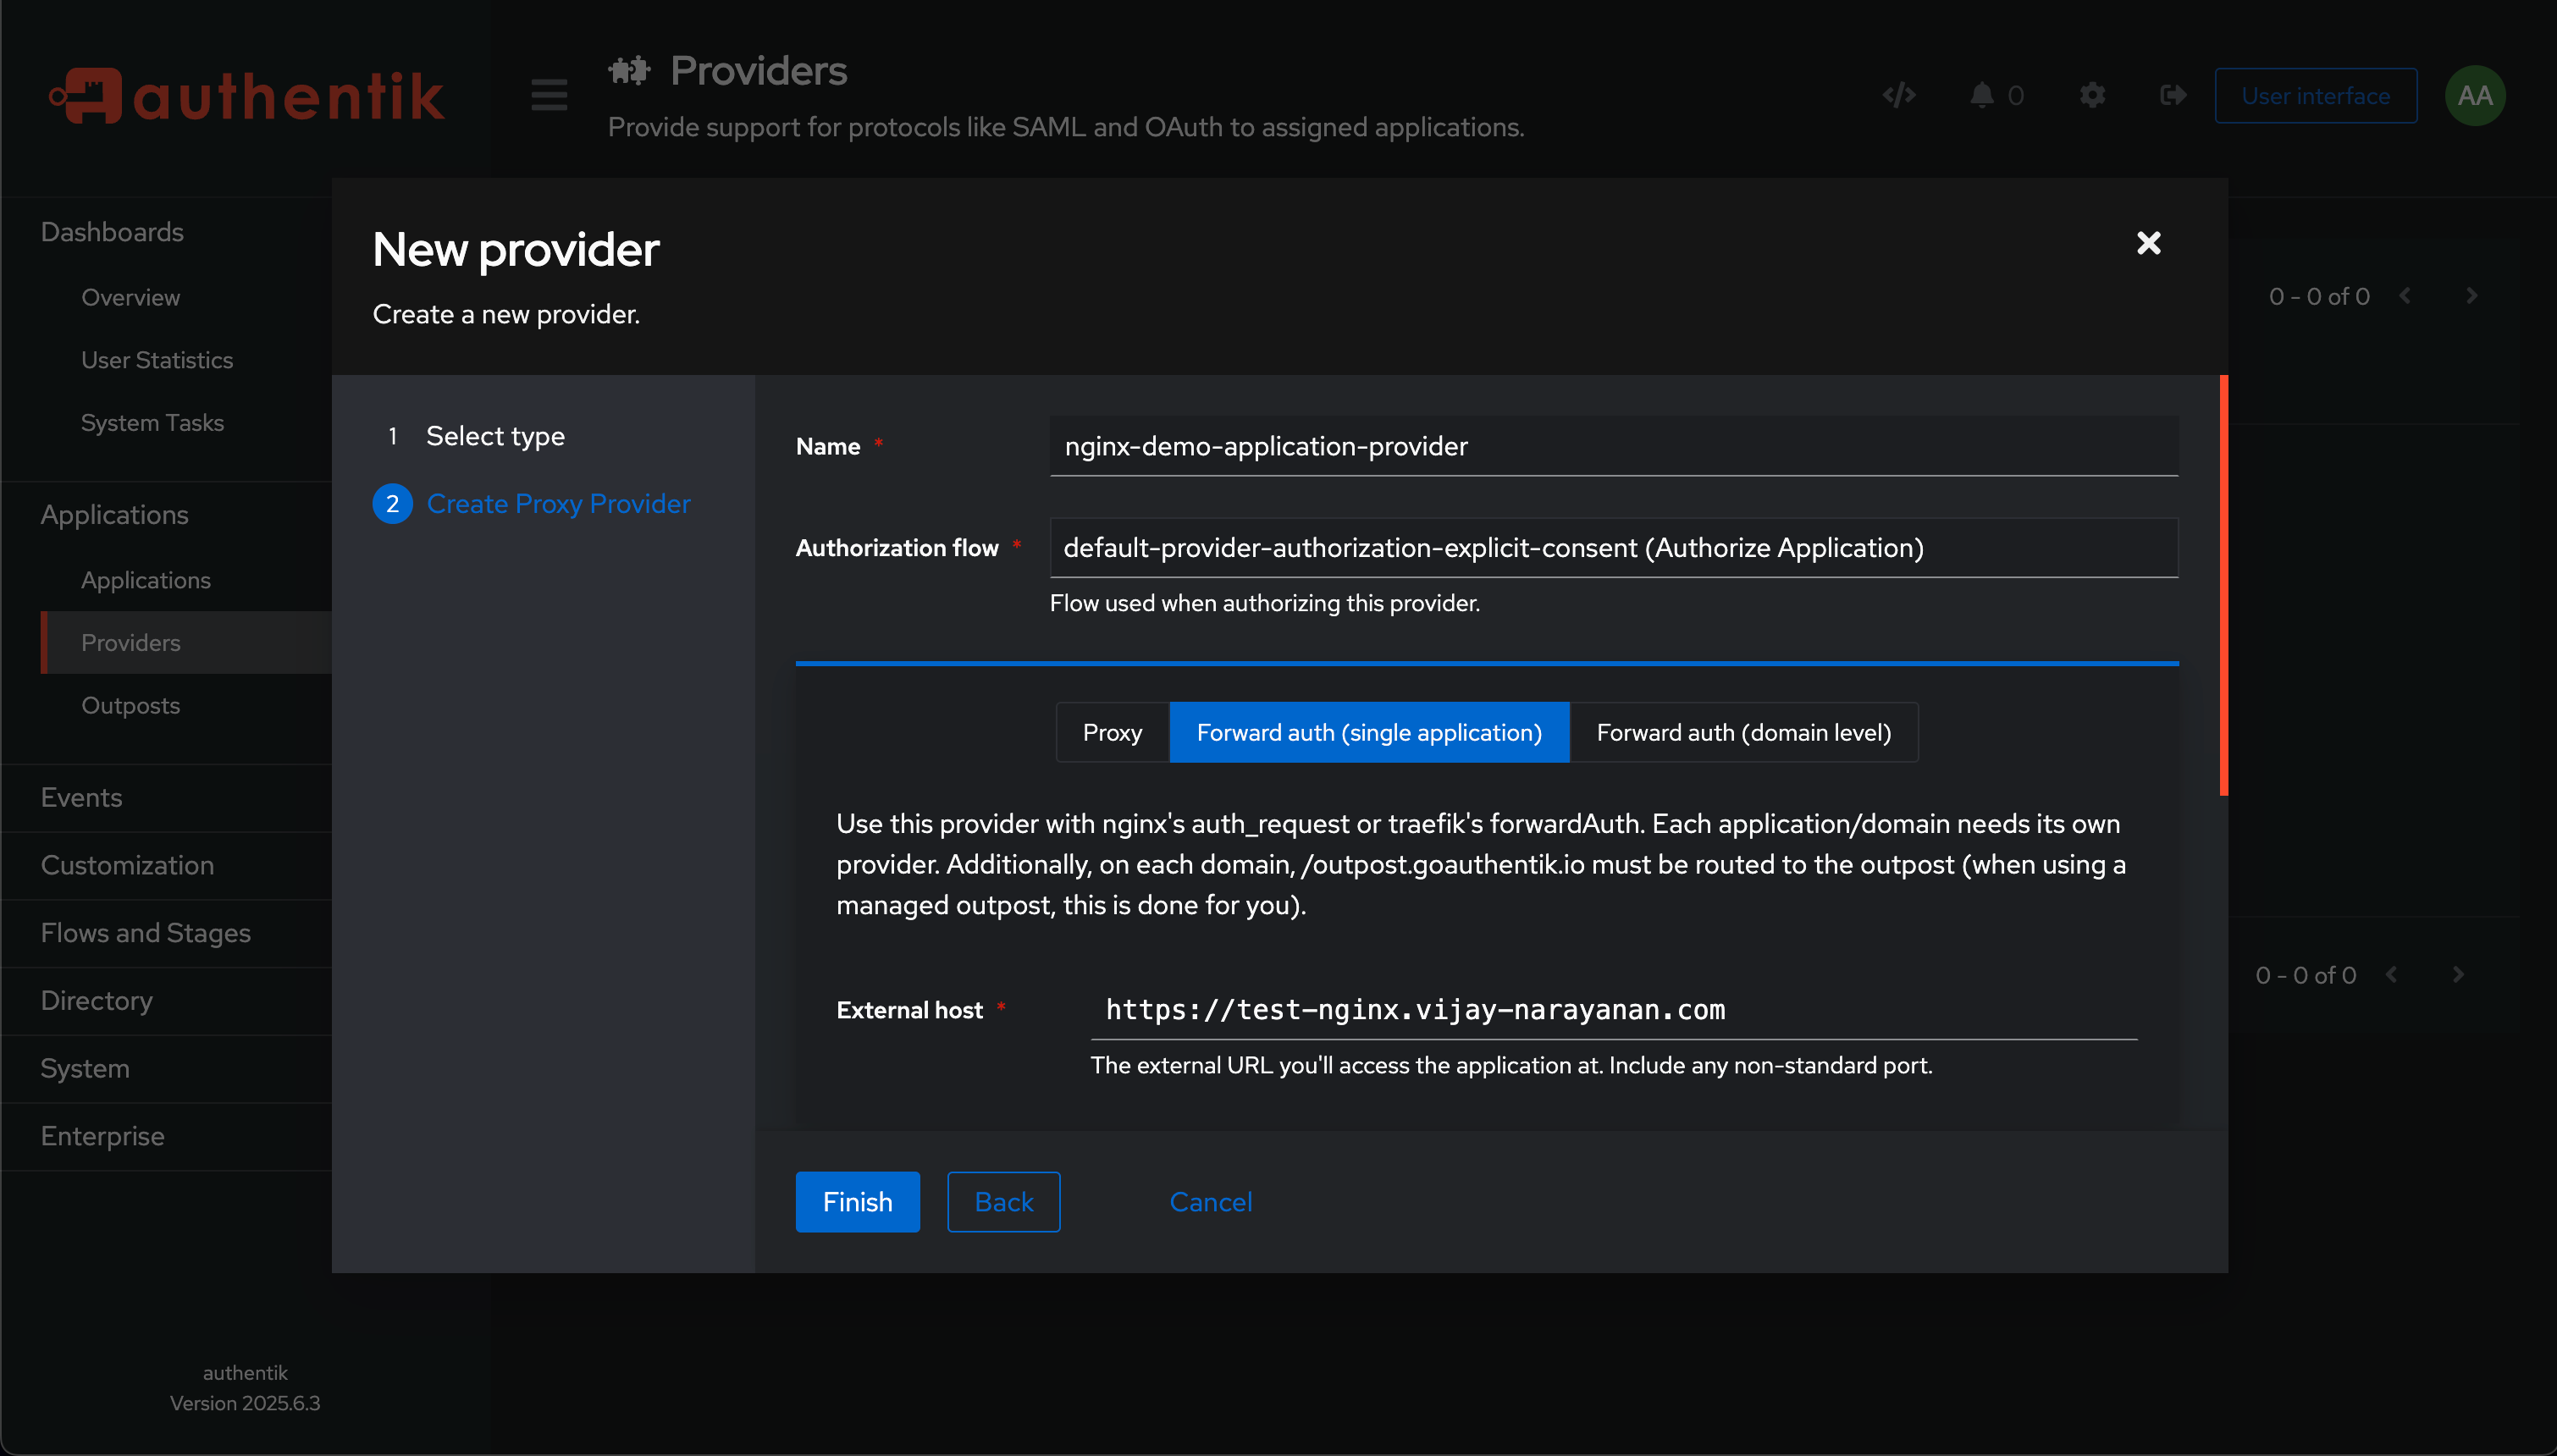2557x1456 pixels.
Task: Click the sign out icon
Action: [x=2172, y=95]
